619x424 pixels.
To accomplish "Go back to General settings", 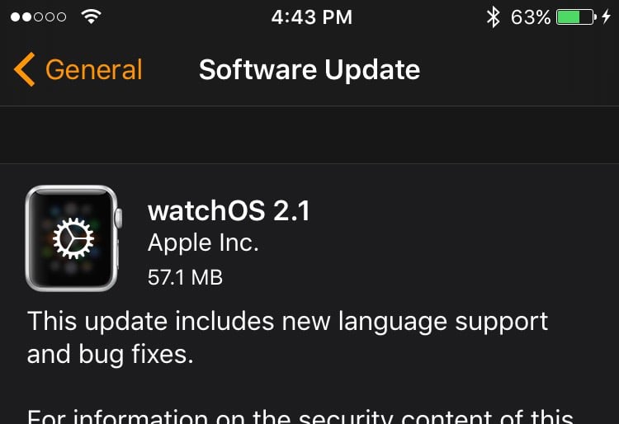I will [x=78, y=69].
